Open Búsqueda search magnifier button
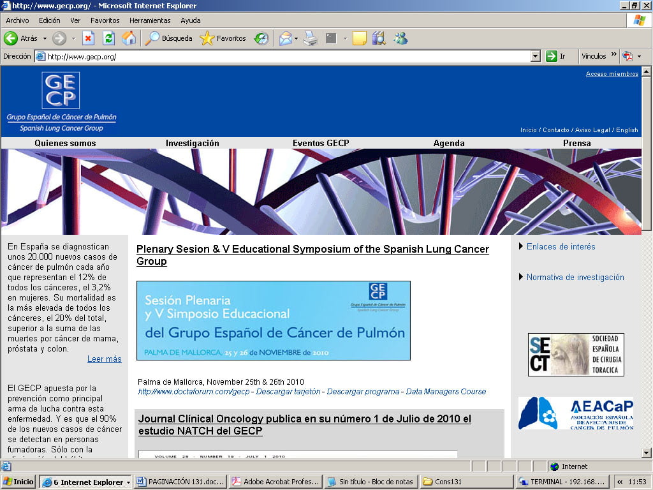This screenshot has height=490, width=653. [x=168, y=38]
